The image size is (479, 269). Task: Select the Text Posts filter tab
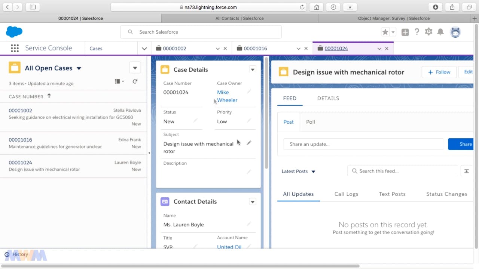(392, 194)
